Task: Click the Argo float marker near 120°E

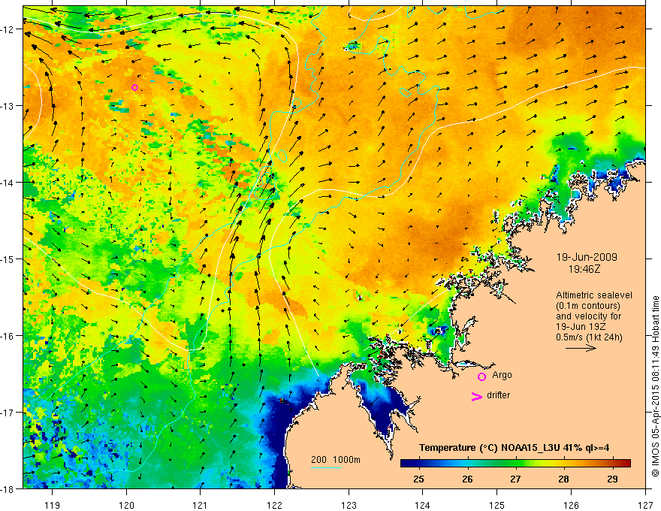Action: [134, 88]
